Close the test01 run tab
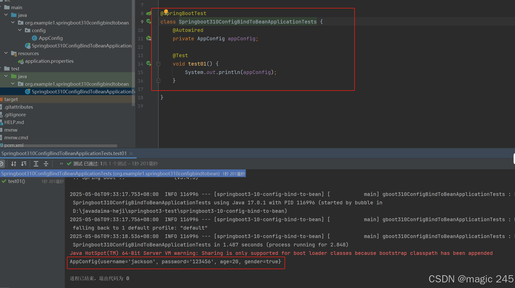This screenshot has width=515, height=288. click(x=131, y=153)
